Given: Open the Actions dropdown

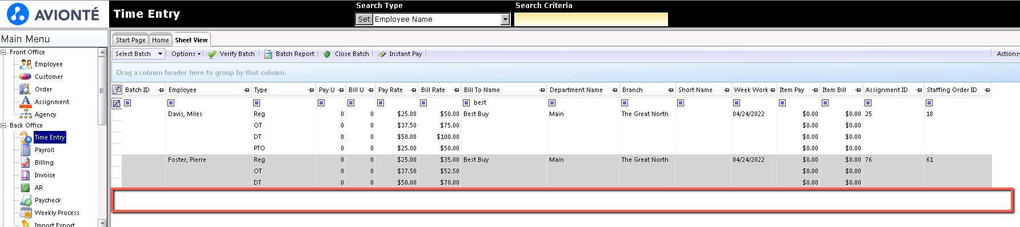Looking at the screenshot, I should coord(1007,54).
